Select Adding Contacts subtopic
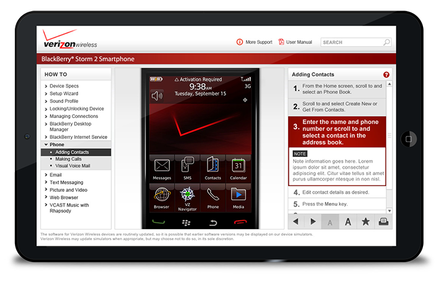 click(x=76, y=152)
